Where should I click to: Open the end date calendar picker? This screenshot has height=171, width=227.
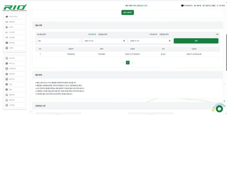169,41
